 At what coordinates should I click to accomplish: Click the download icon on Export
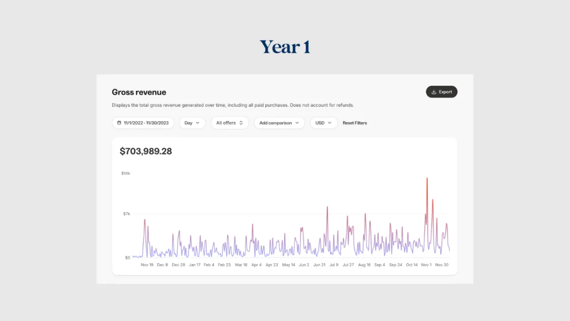[434, 92]
